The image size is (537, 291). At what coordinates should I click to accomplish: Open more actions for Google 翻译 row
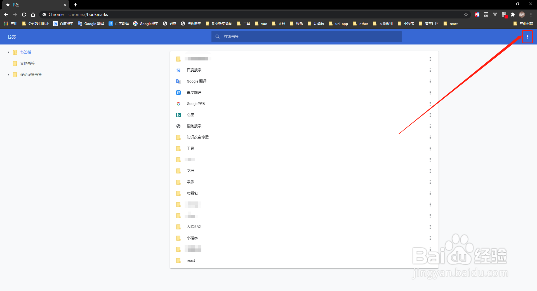(x=430, y=81)
